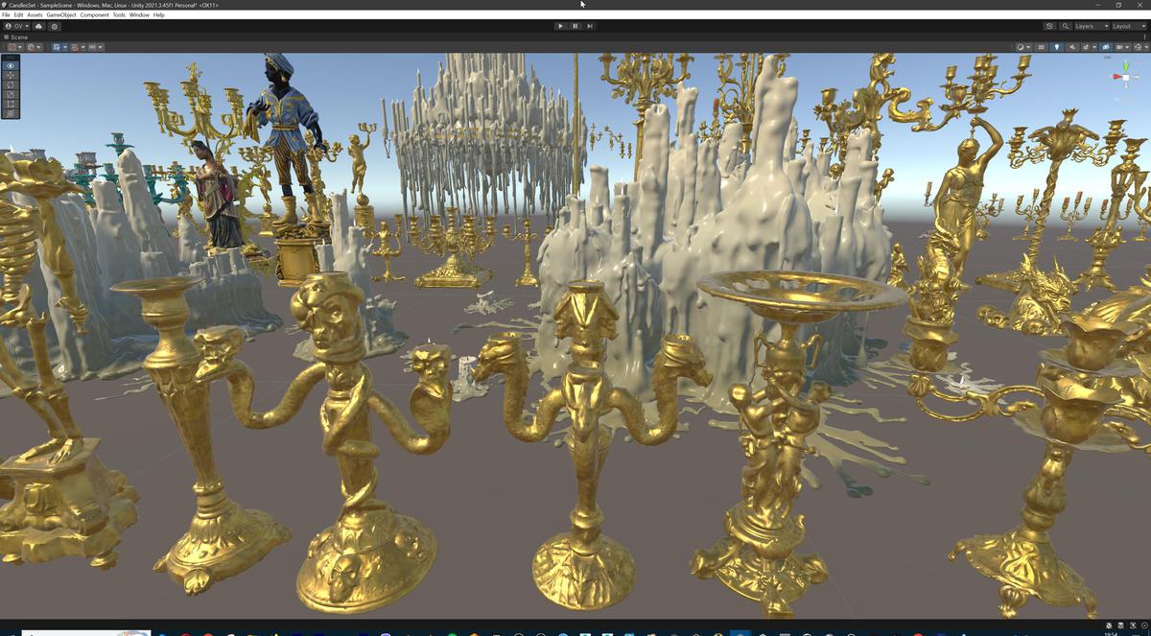Click the scene camera settings icon
The width and height of the screenshot is (1151, 636).
coord(1021,46)
